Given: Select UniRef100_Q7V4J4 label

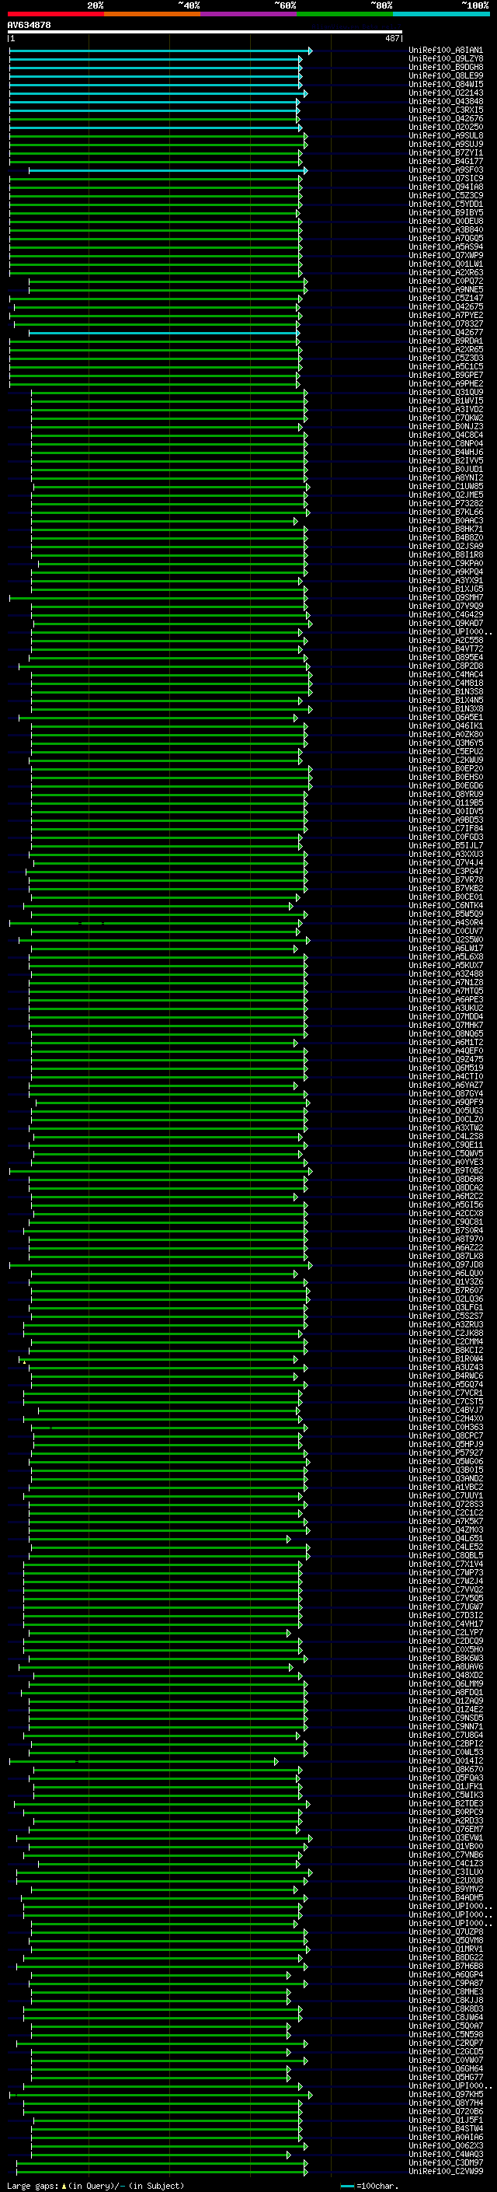Looking at the screenshot, I should [x=446, y=863].
